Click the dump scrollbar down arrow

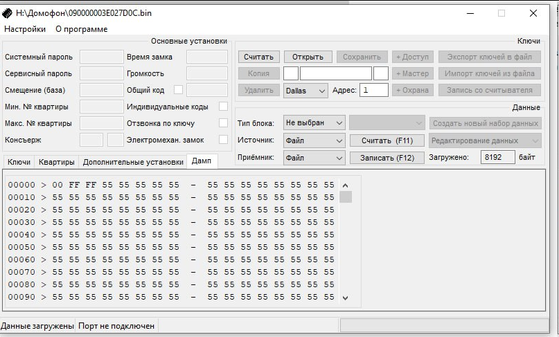[346, 298]
